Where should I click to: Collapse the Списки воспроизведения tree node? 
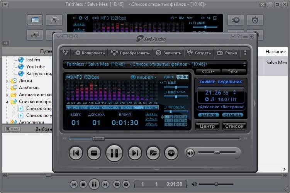pos(7,102)
